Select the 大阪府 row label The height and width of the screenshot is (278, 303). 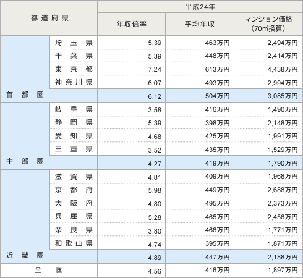pyautogui.click(x=74, y=203)
